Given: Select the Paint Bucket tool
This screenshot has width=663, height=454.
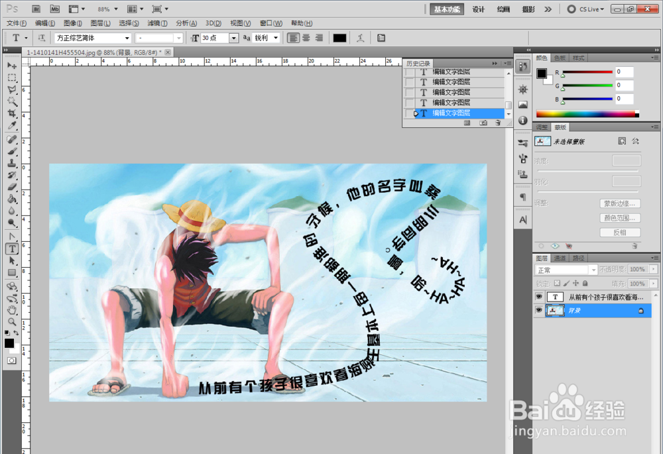Looking at the screenshot, I should tap(12, 199).
